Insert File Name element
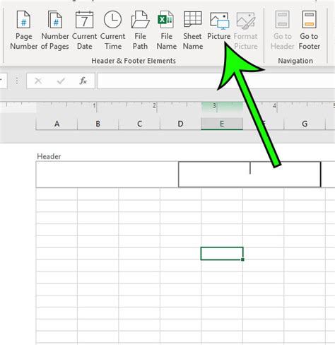This screenshot has width=335, height=345. pos(166,30)
